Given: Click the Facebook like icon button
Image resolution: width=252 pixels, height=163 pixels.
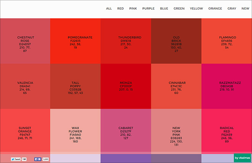Looking at the screenshot, I should [x=38, y=159].
